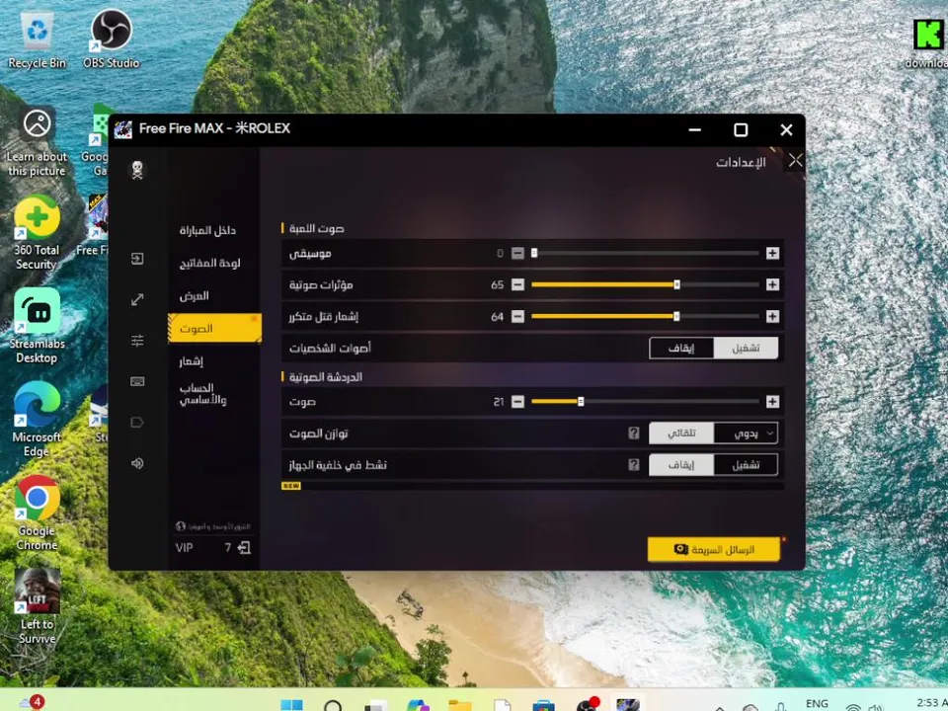Open the sliders adjustment icon in sidebar
Image resolution: width=948 pixels, height=711 pixels.
tap(137, 341)
